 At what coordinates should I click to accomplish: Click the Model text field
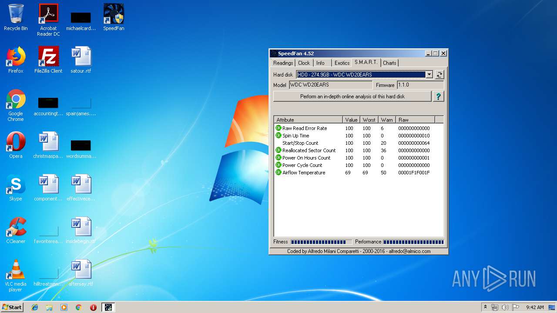[331, 85]
